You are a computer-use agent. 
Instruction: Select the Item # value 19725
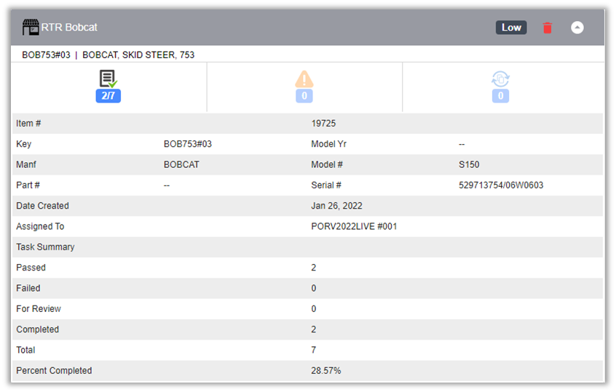323,124
